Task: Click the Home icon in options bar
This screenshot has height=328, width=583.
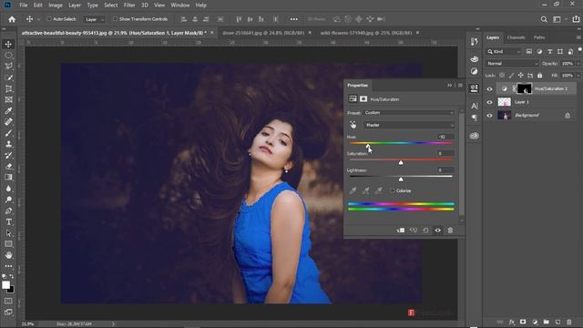Action: coord(12,19)
